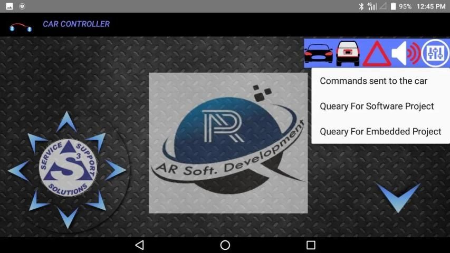Tap the rear car back-light icon
Image resolution: width=450 pixels, height=253 pixels.
[x=348, y=53]
